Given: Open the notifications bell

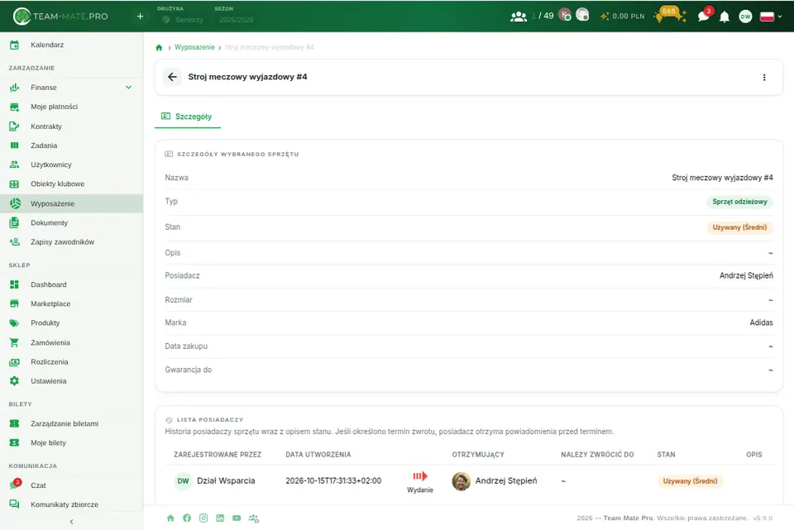Looking at the screenshot, I should [x=725, y=17].
